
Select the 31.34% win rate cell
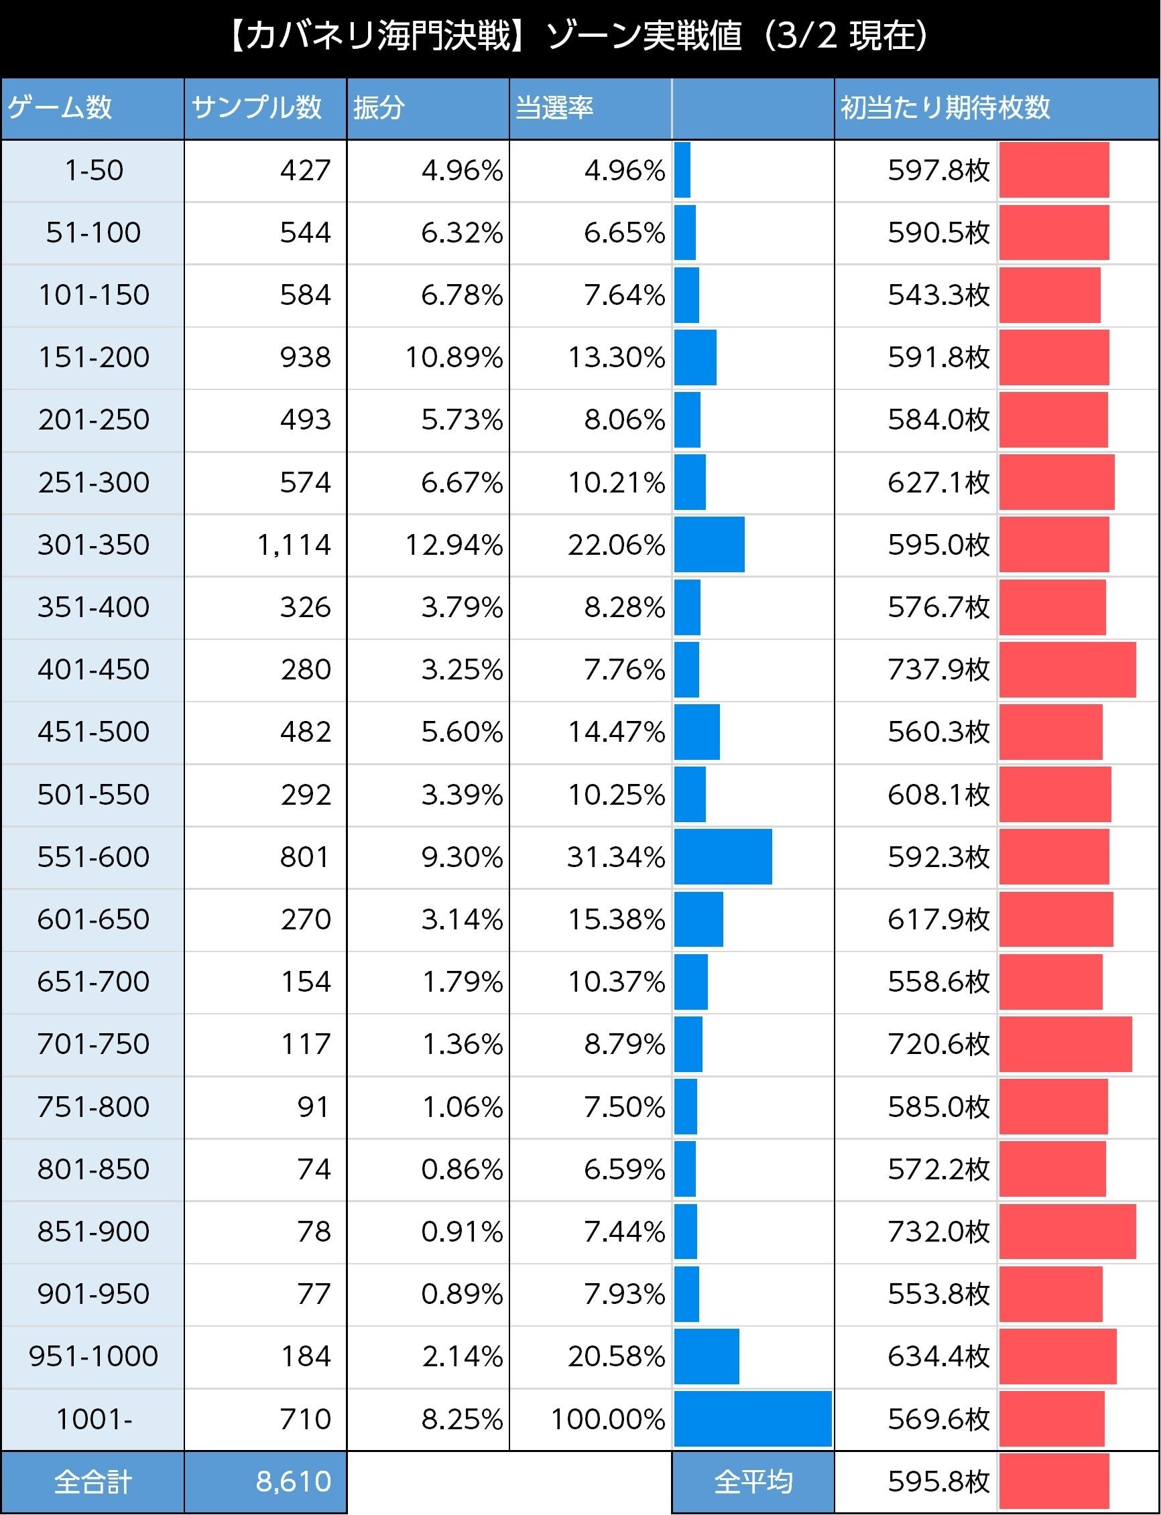(616, 857)
